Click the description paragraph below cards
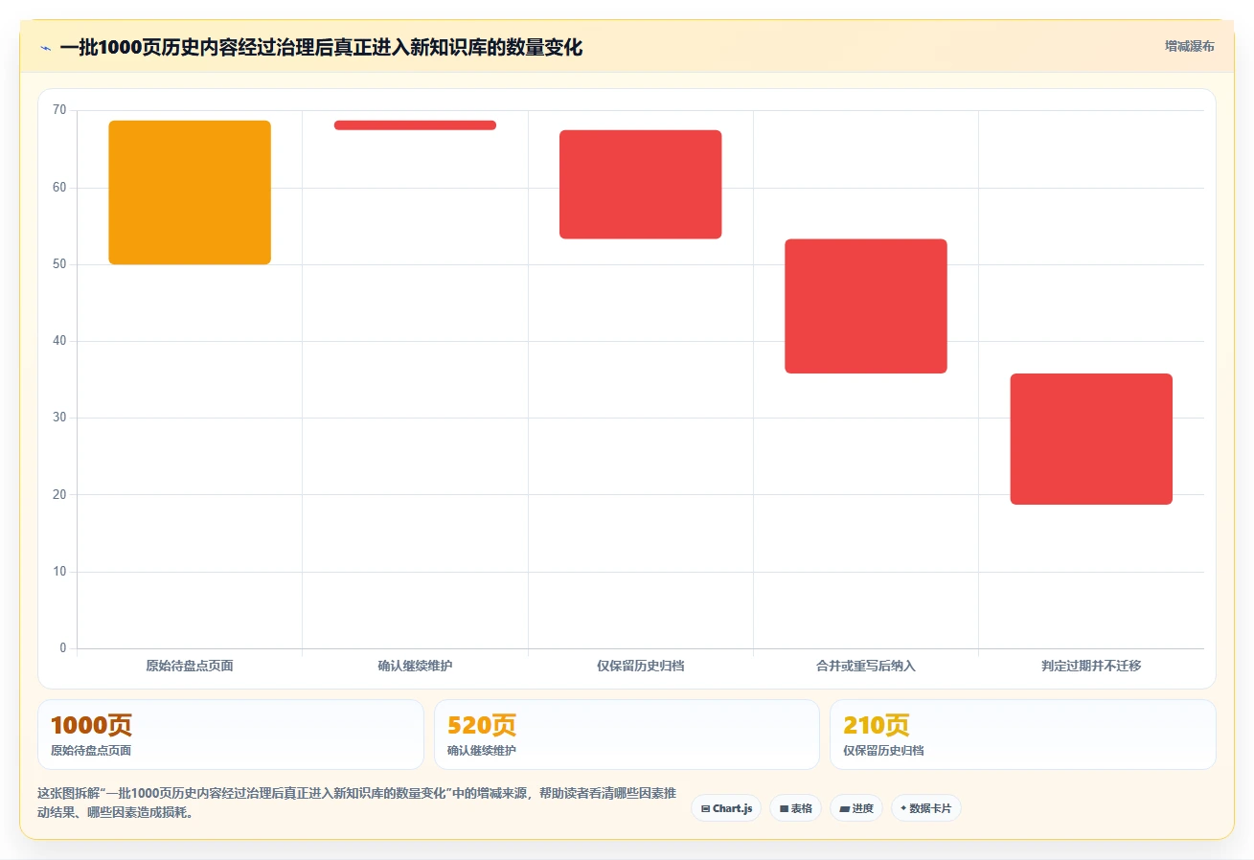 click(x=356, y=803)
